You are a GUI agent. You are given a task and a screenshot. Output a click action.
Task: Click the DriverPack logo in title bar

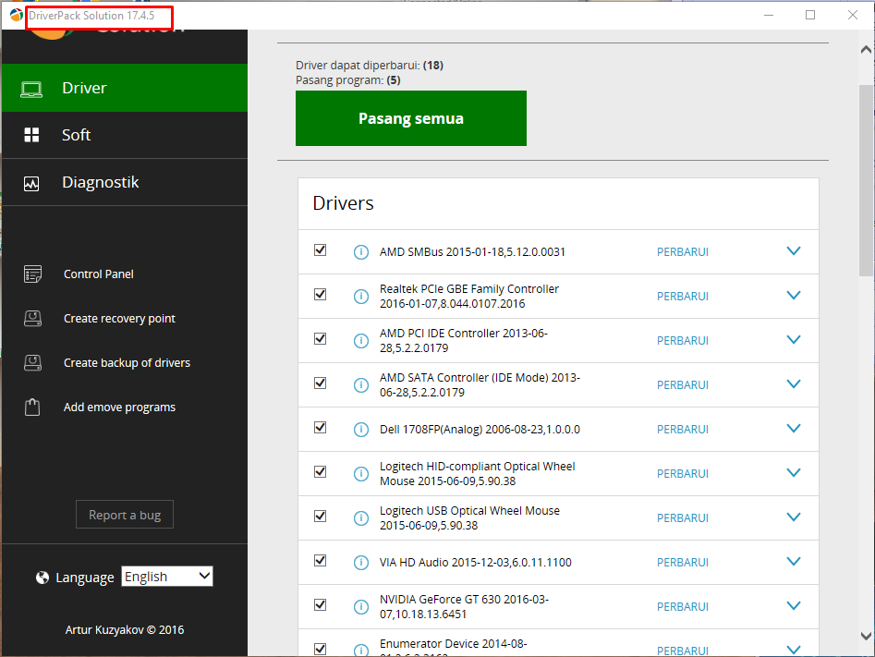click(17, 15)
